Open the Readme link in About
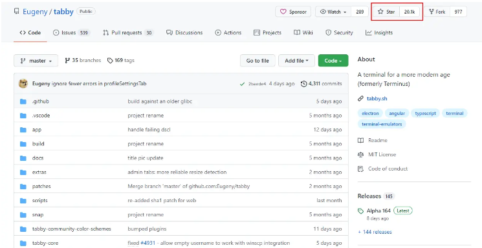The width and height of the screenshot is (482, 248). pyautogui.click(x=373, y=140)
